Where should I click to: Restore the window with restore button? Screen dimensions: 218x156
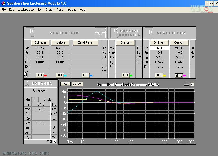point(211,3)
